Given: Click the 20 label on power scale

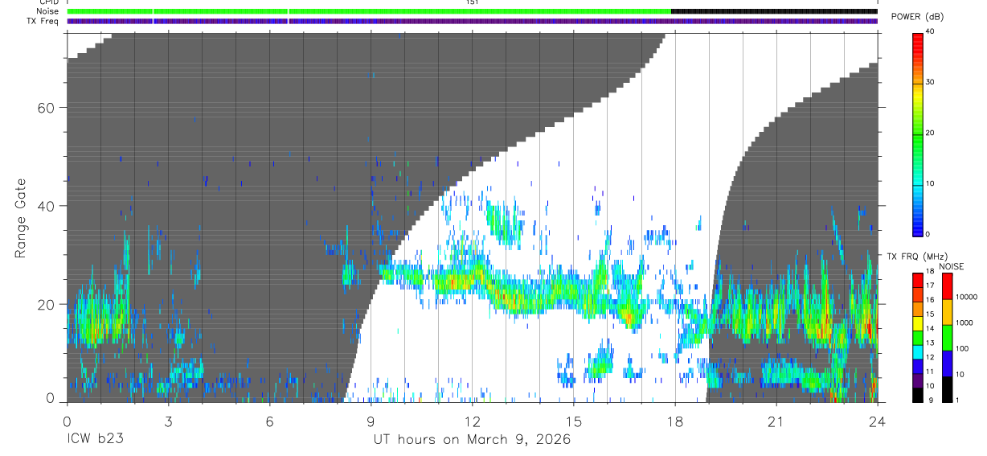Looking at the screenshot, I should [930, 134].
